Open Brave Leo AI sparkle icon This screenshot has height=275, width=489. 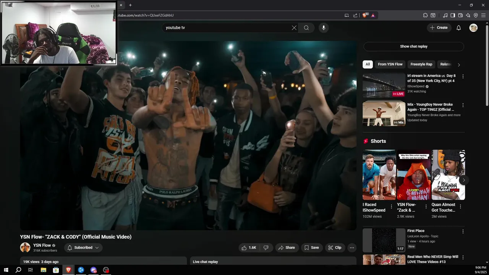[468, 15]
